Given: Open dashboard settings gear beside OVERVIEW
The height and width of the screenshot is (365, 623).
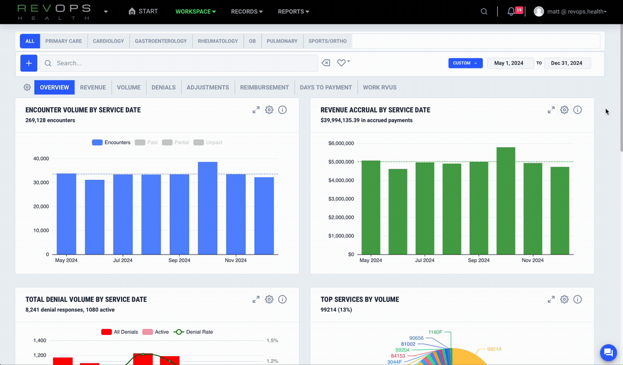Looking at the screenshot, I should pos(27,87).
